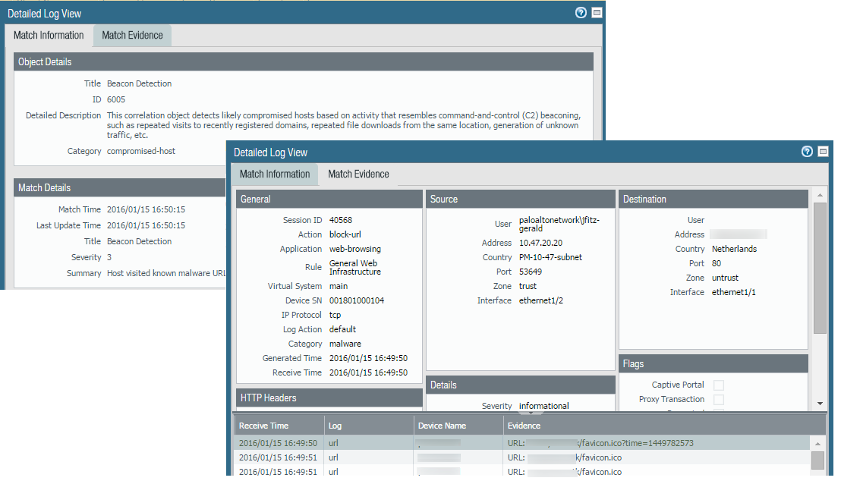The width and height of the screenshot is (841, 484).
Task: Open Match Information tab in back window
Action: click(49, 36)
